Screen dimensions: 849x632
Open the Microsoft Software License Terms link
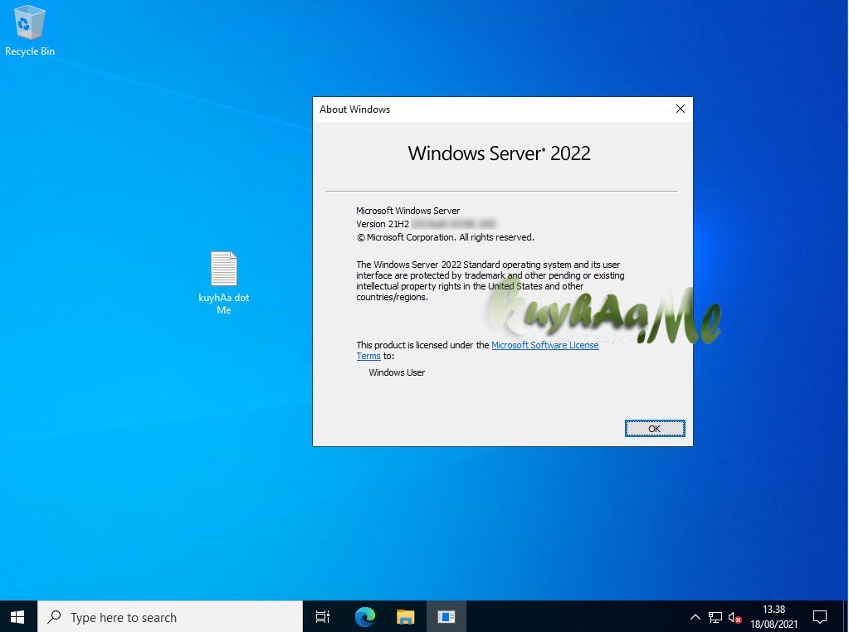(545, 345)
